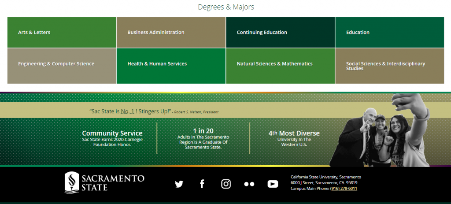Open the Business Administration tile
This screenshot has width=451, height=204.
click(171, 33)
